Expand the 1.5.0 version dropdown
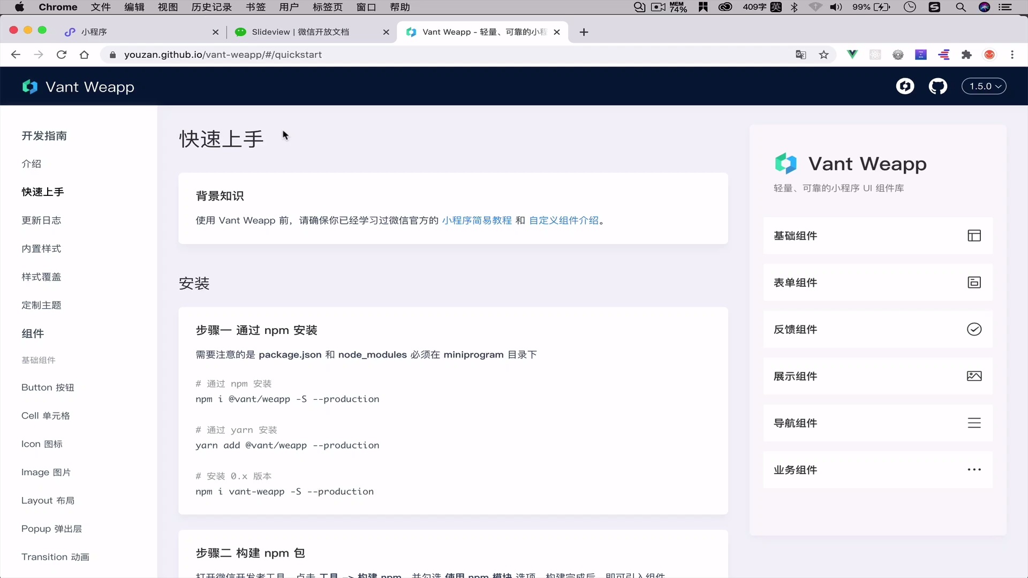Image resolution: width=1028 pixels, height=578 pixels. pyautogui.click(x=984, y=86)
